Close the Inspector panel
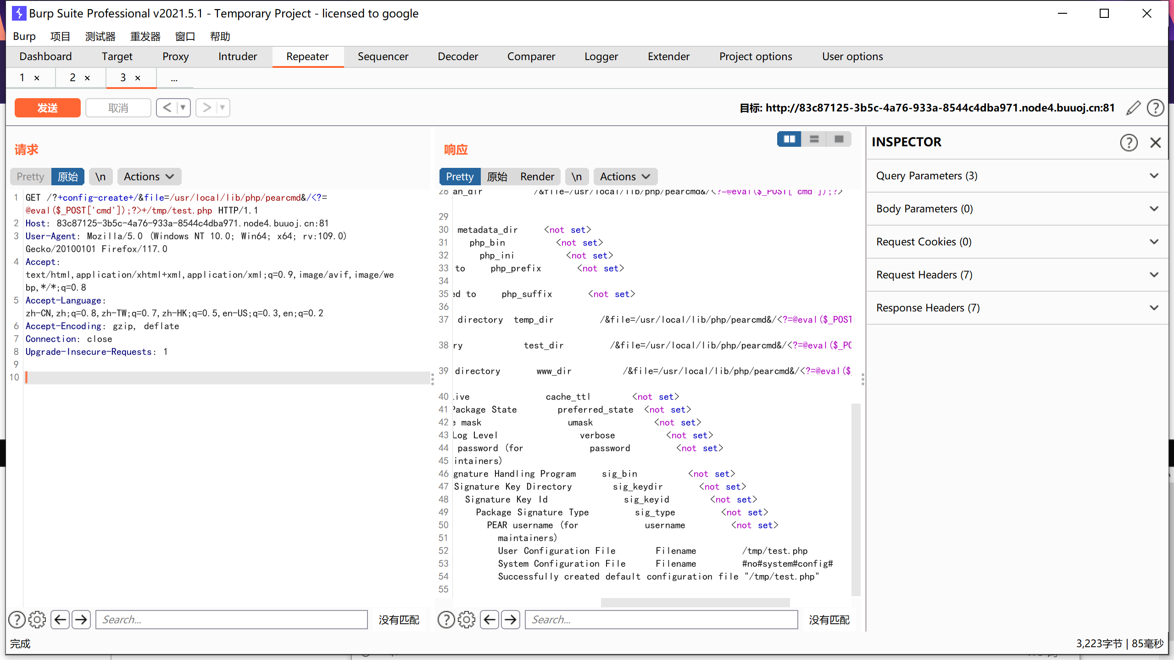This screenshot has width=1174, height=660. click(x=1156, y=143)
